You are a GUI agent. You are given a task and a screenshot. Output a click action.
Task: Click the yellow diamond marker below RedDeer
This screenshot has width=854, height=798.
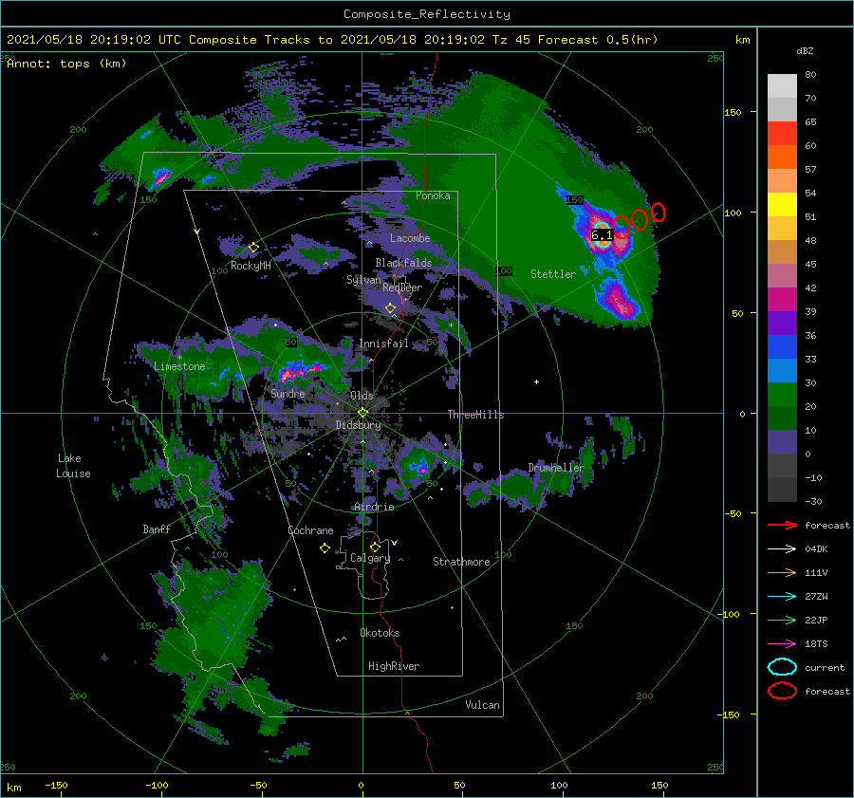[390, 308]
